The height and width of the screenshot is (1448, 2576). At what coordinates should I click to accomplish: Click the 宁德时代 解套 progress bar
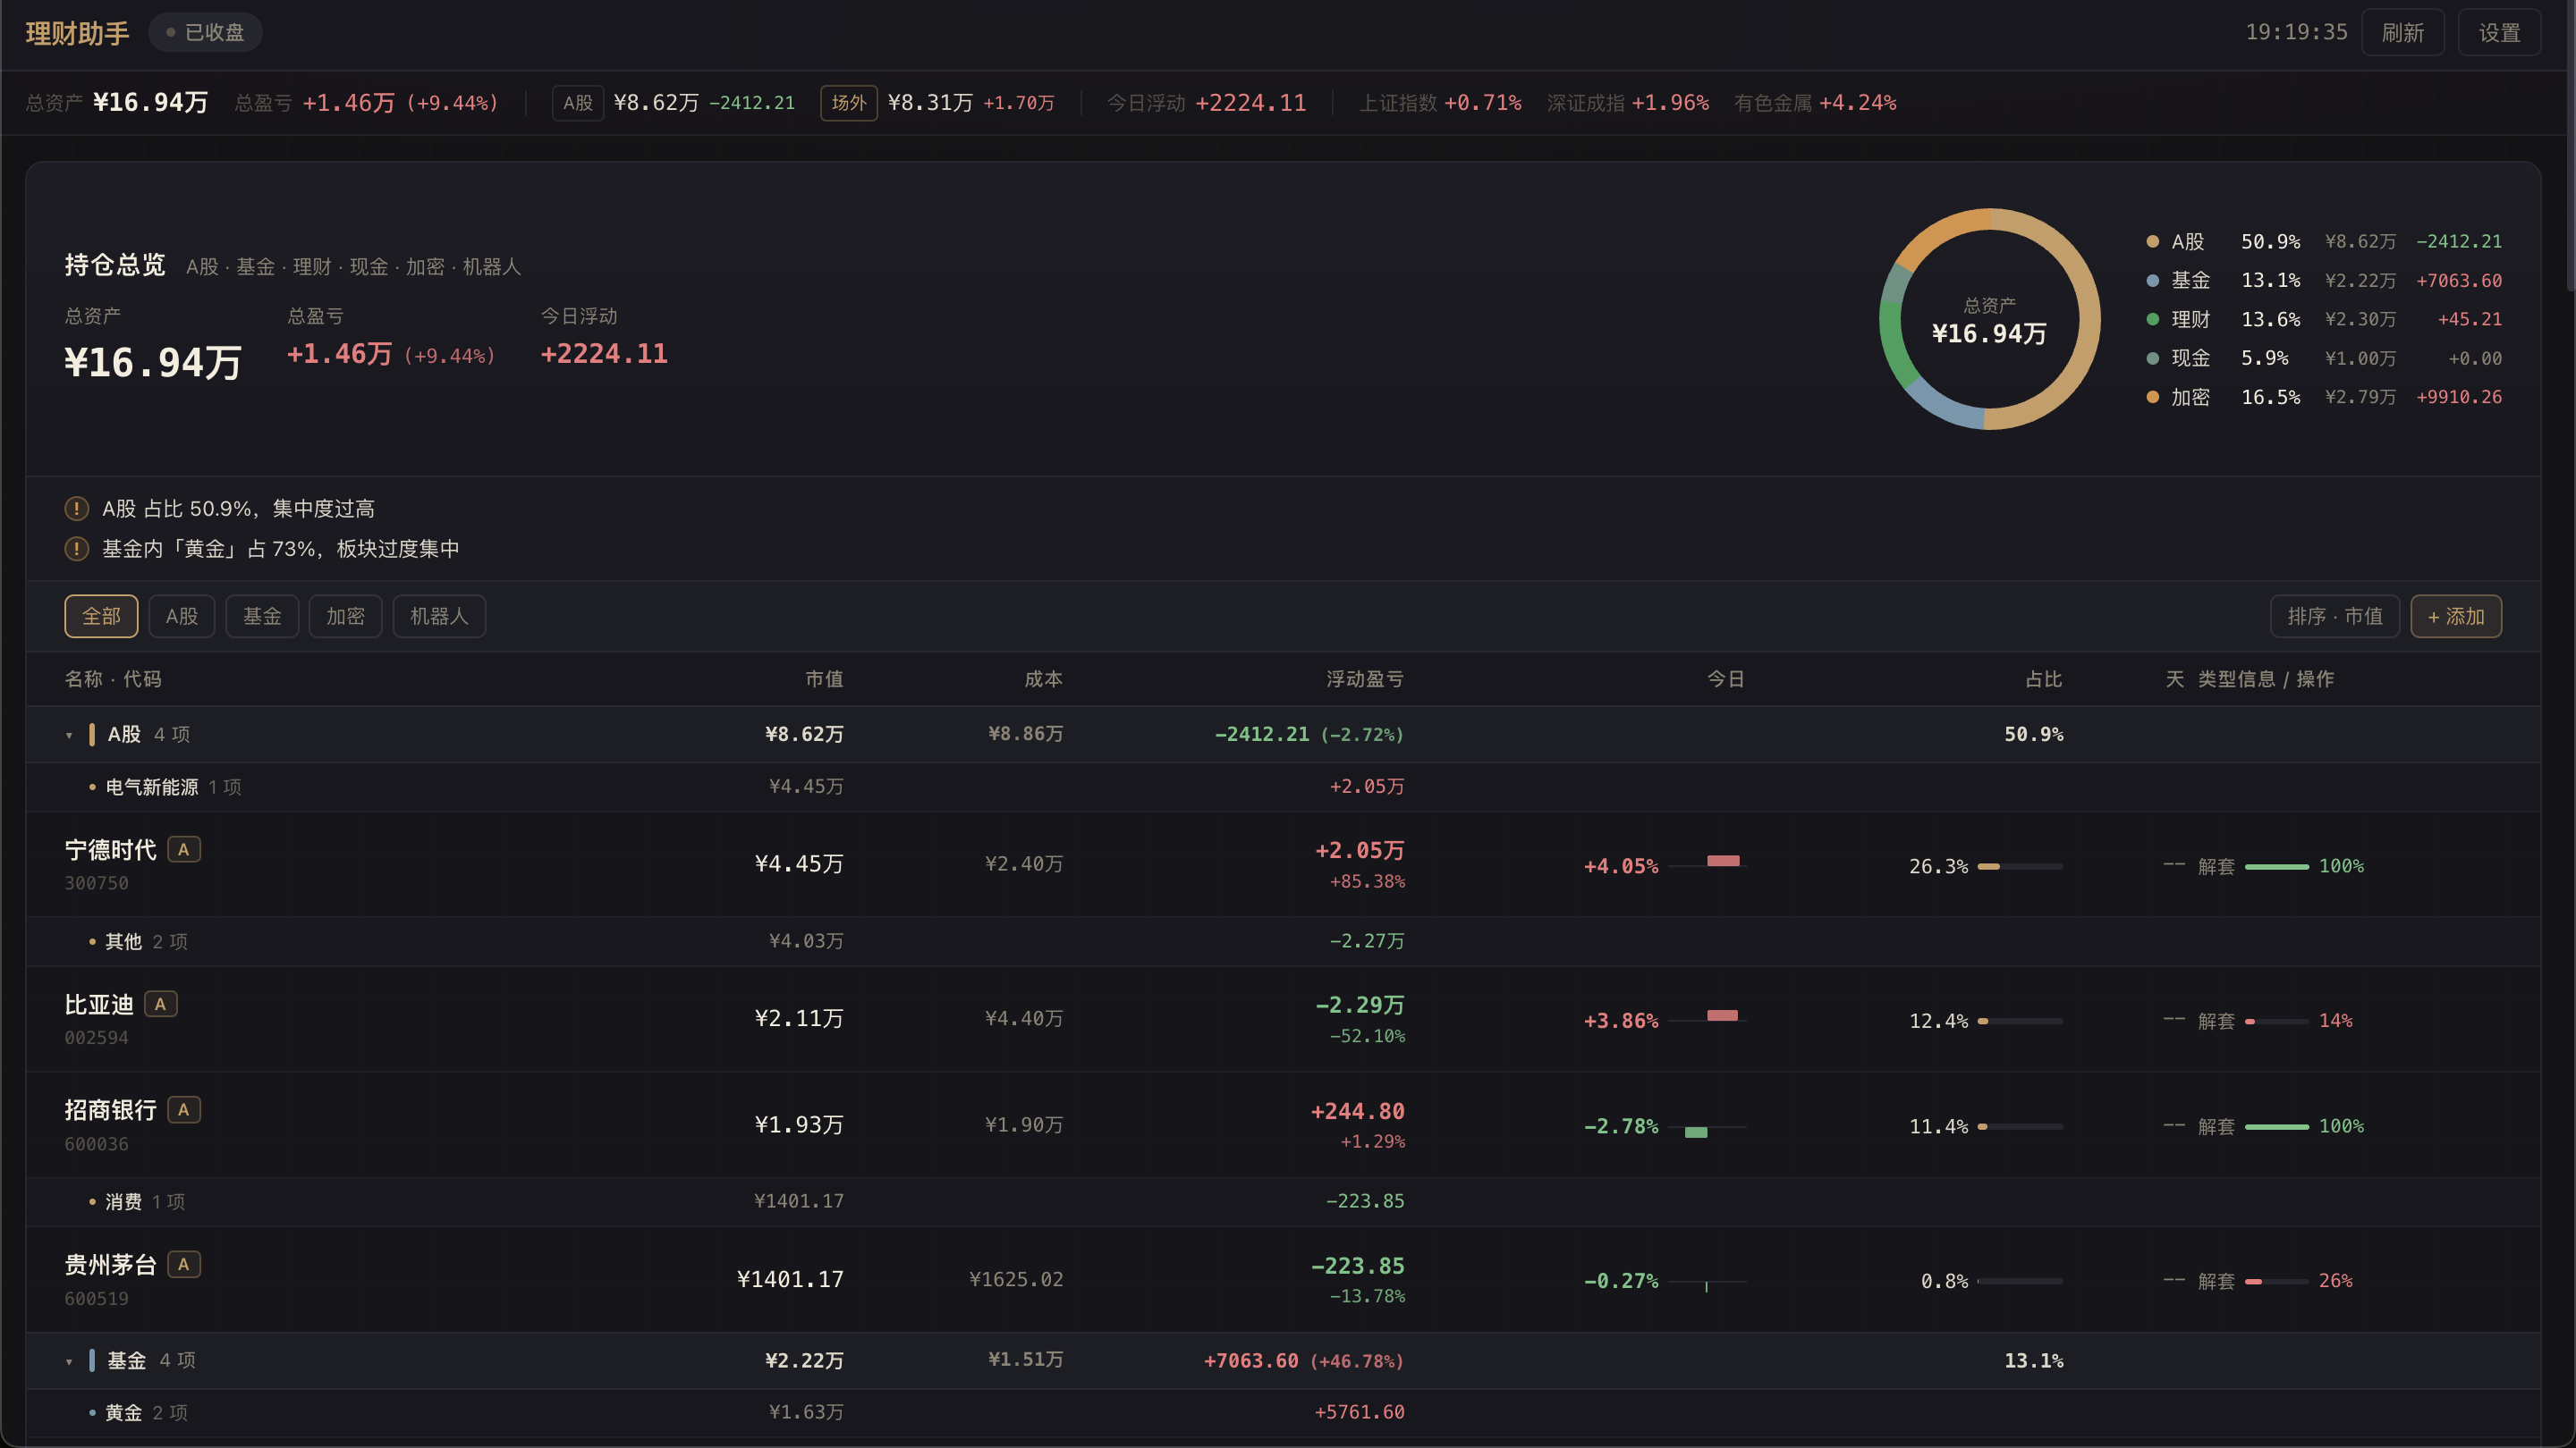coord(2276,866)
